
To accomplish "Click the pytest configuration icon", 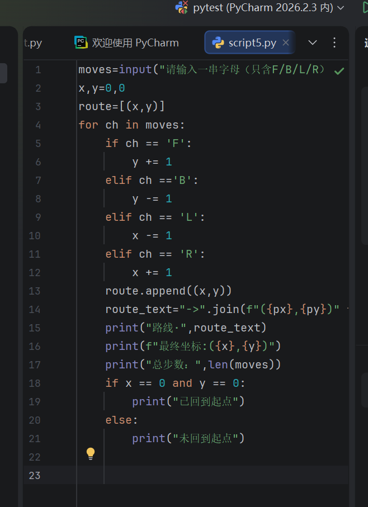I will pyautogui.click(x=181, y=7).
